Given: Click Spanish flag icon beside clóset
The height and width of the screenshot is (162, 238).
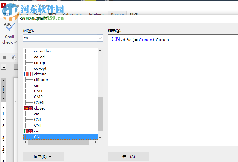Looking at the screenshot, I should (x=26, y=108).
